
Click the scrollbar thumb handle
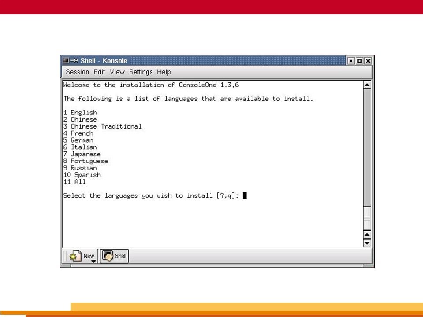coord(367,218)
